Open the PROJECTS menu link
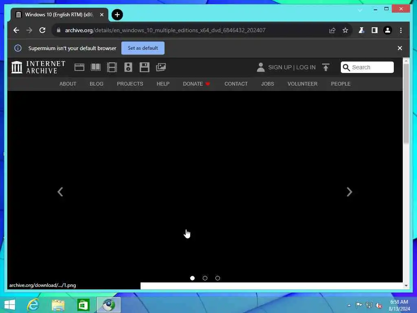 130,84
